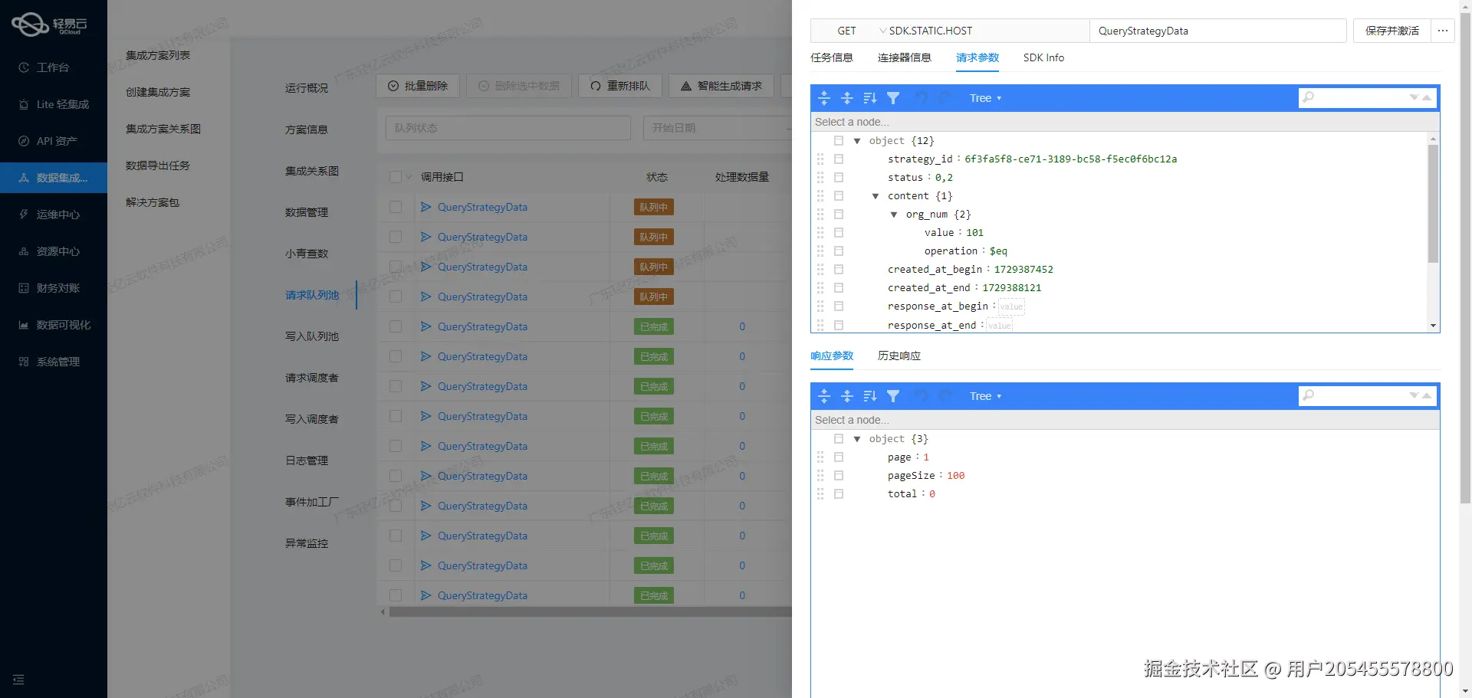The image size is (1472, 698).
Task: Click the strategy_id value 6f3fa5f8-ce71-3189-bc58-f5ec0f6bc12a
Action: 1070,159
